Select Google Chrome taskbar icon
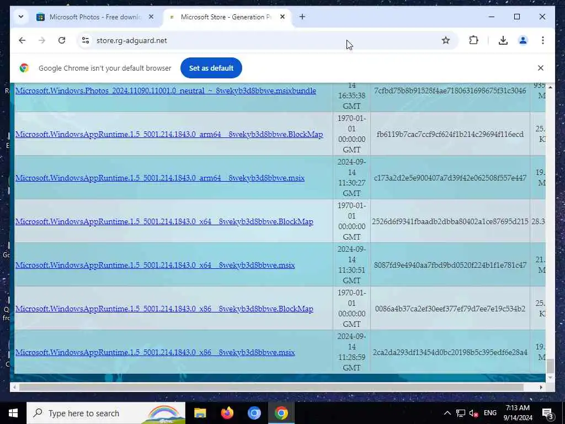Viewport: 565px width, 424px height. click(281, 413)
